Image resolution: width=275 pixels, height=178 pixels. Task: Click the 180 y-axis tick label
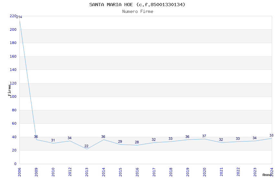(x=13, y=43)
